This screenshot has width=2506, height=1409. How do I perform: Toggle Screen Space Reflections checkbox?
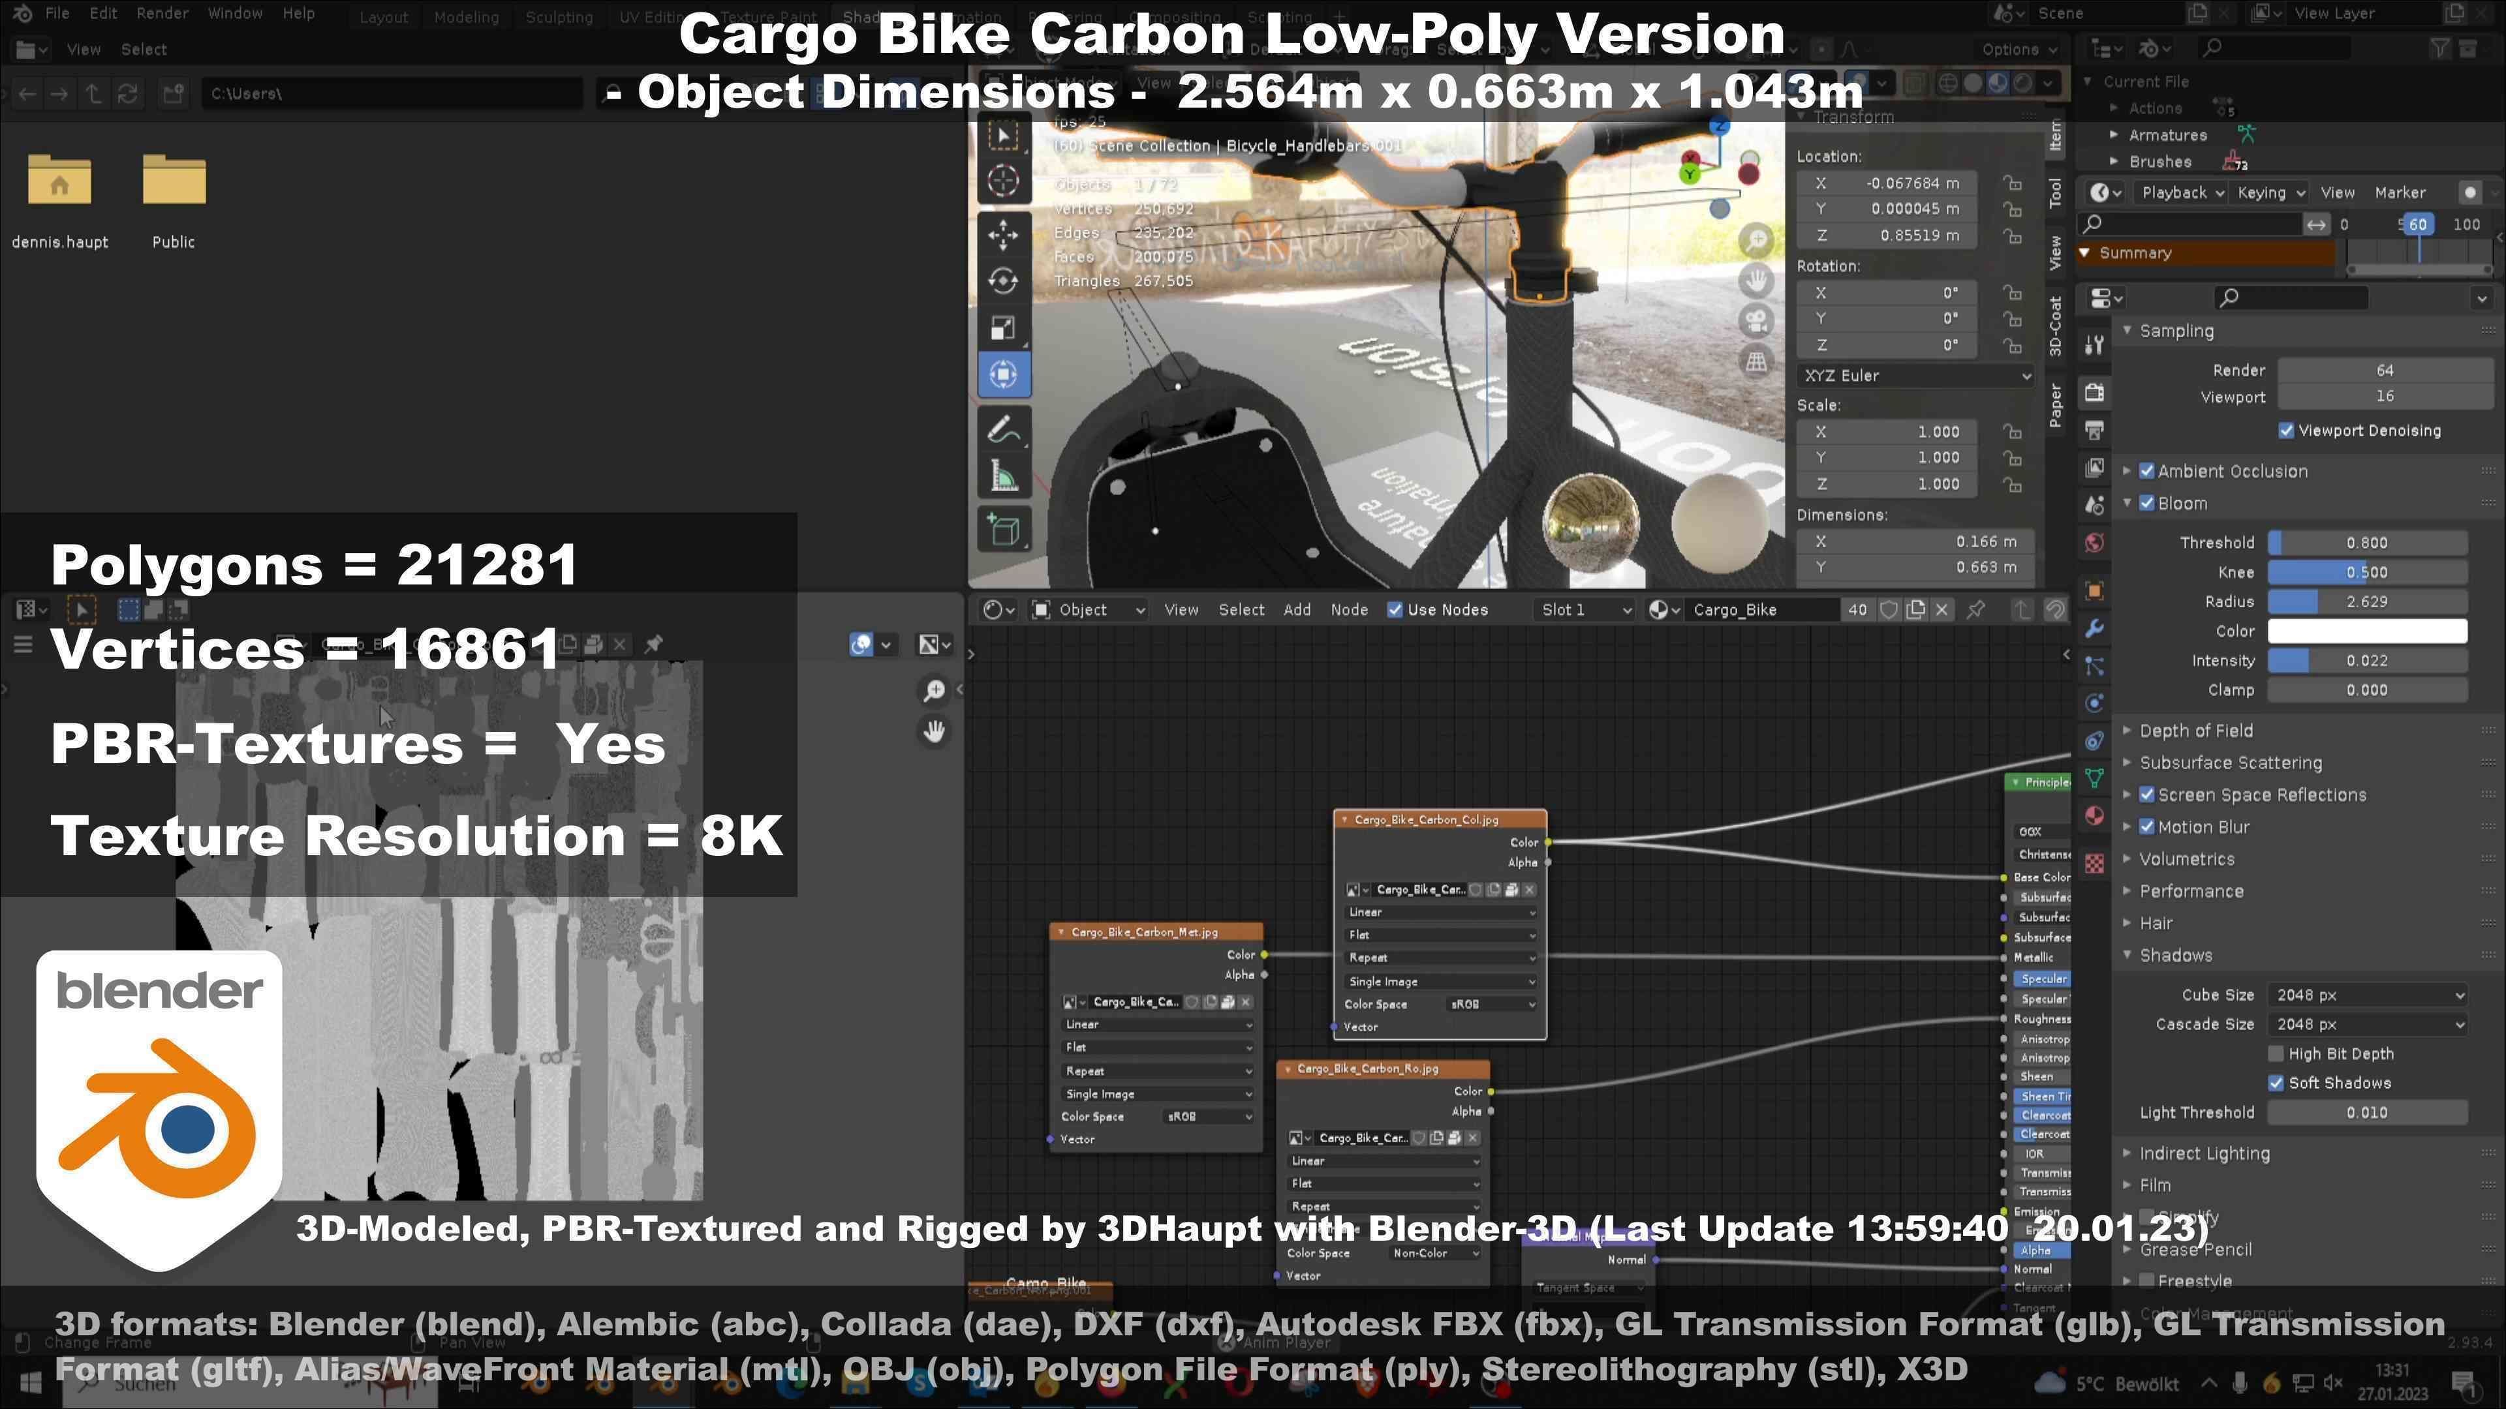coord(2147,795)
